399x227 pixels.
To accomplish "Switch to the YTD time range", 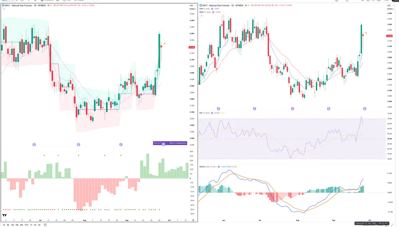I will point(26,225).
